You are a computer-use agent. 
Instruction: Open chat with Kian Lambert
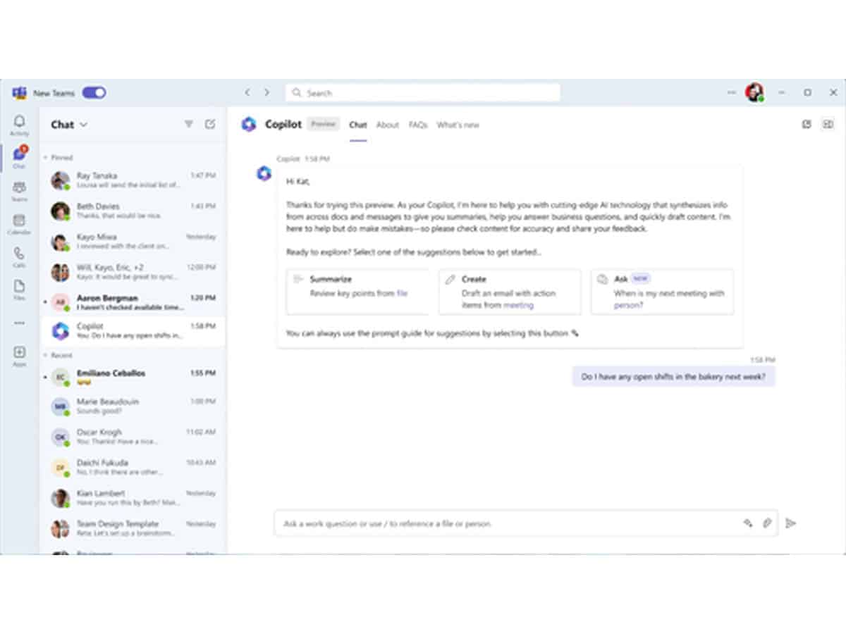click(x=133, y=498)
